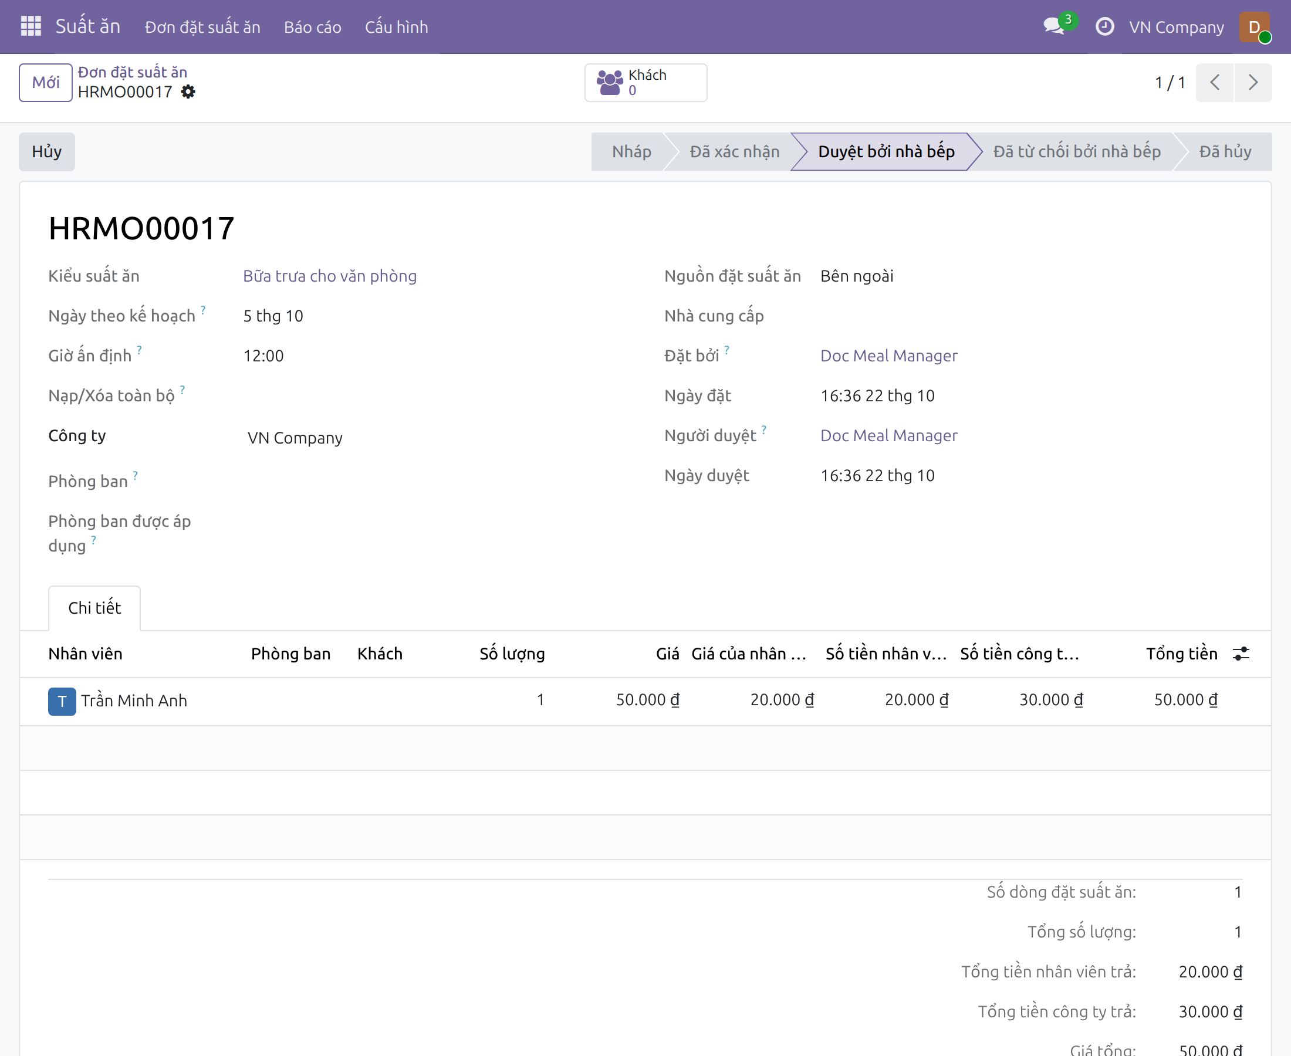
Task: Show help tooltip for Phòng ban được áp dụng
Action: [x=94, y=540]
